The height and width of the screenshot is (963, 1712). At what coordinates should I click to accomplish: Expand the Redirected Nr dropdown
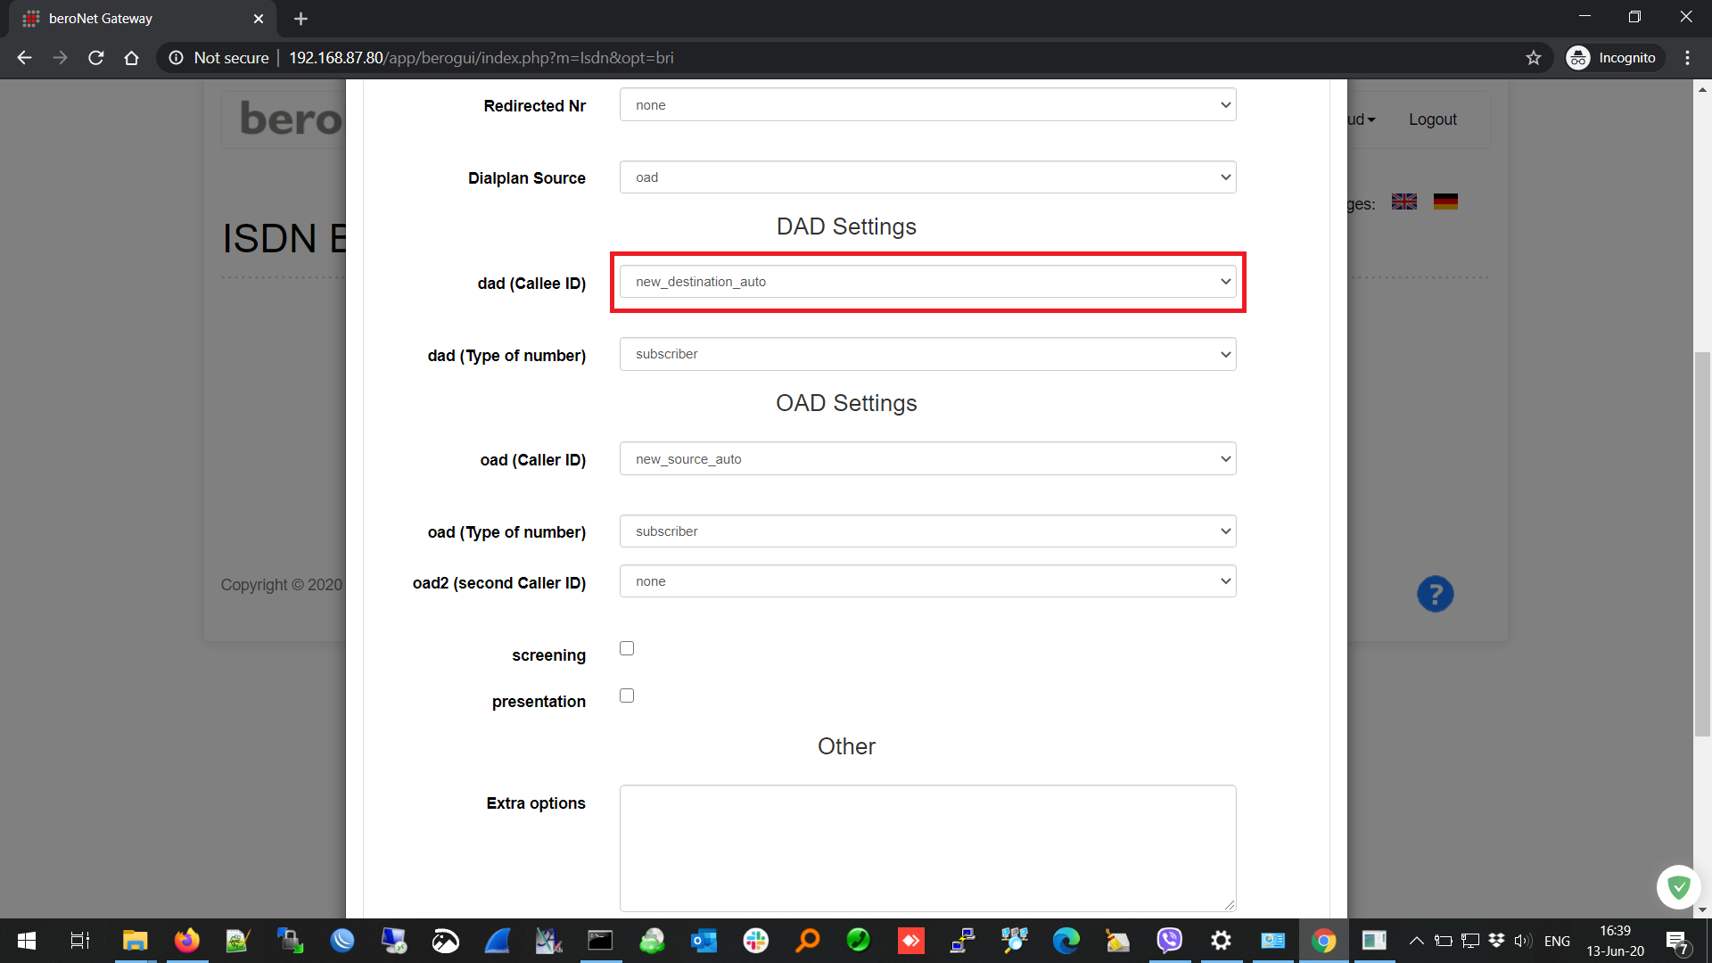tap(927, 105)
